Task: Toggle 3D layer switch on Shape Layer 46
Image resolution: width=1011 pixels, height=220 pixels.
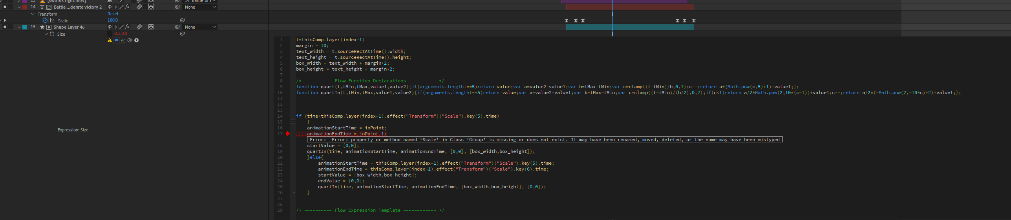Action: click(151, 27)
